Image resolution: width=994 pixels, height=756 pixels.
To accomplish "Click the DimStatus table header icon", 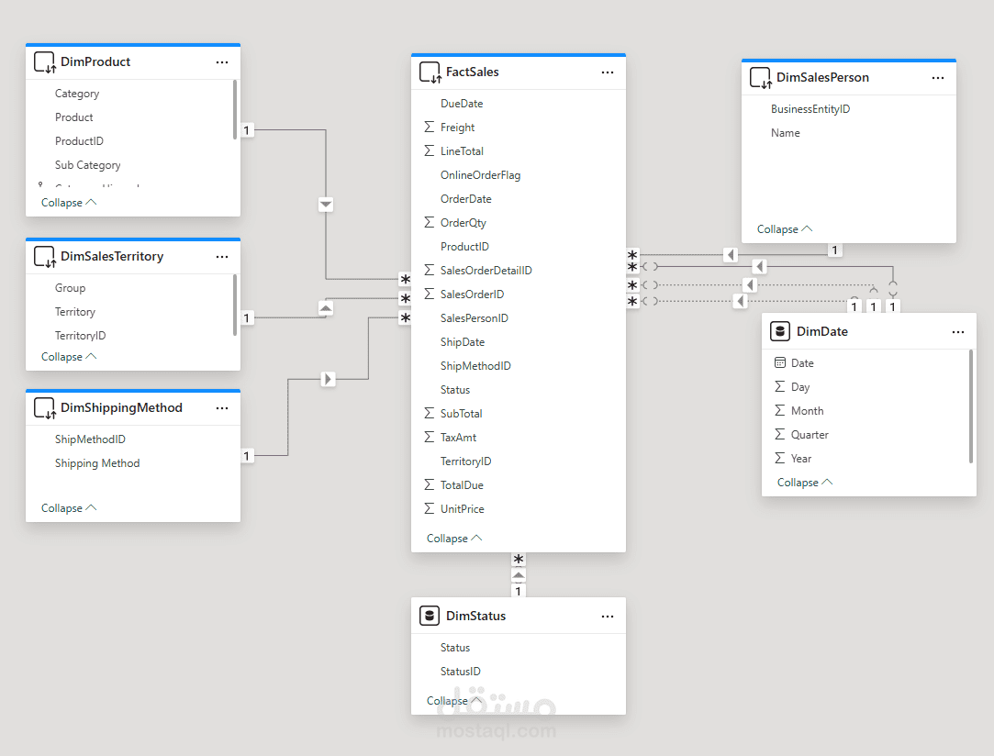I will click(429, 617).
